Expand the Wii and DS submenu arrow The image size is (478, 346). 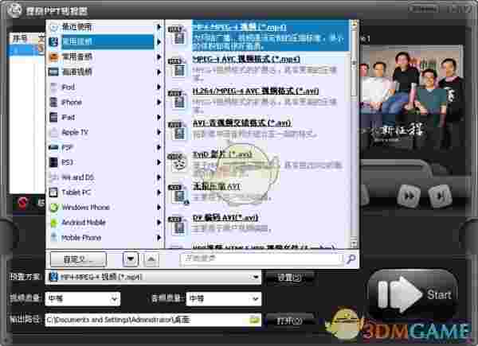[x=159, y=177]
